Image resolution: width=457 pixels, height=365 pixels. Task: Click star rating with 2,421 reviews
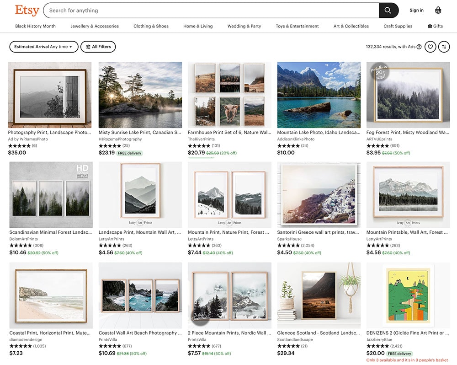(384, 346)
